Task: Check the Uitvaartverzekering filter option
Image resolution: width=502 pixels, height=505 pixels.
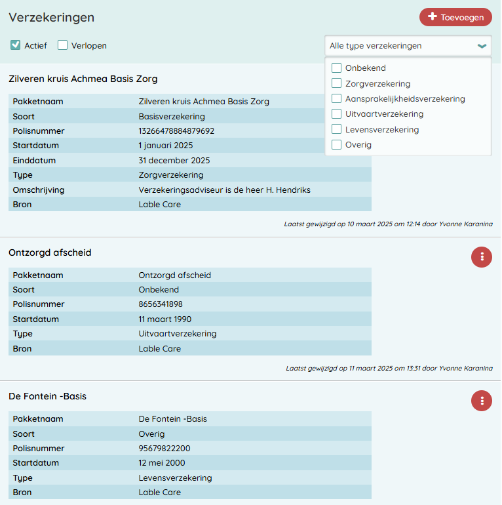Action: (x=337, y=114)
